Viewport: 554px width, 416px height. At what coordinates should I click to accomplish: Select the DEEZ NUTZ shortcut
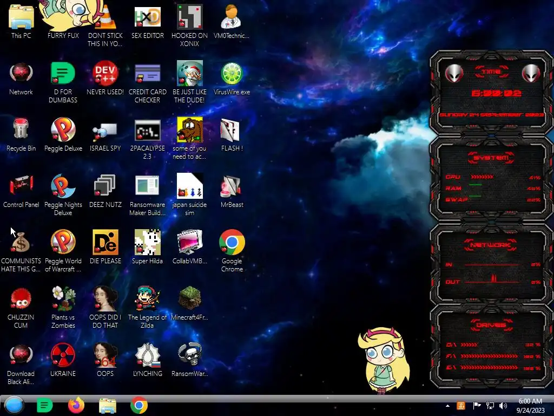coord(105,191)
